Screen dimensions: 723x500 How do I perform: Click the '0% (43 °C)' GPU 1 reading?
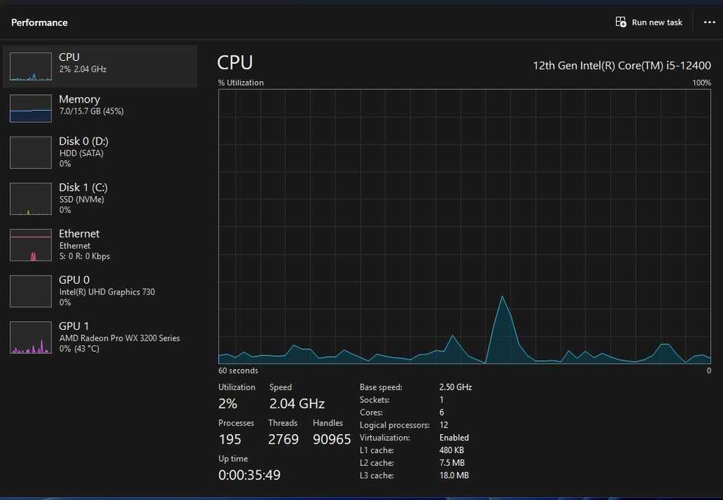[x=79, y=349]
